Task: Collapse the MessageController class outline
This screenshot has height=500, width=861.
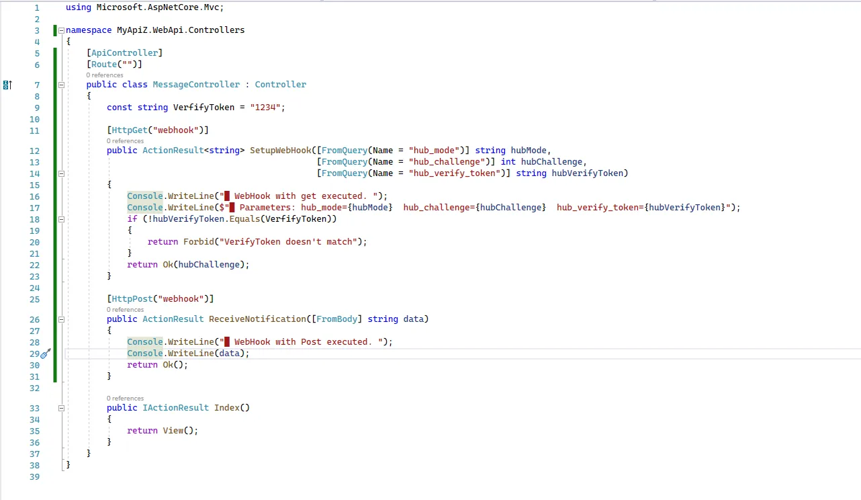Action: point(61,85)
